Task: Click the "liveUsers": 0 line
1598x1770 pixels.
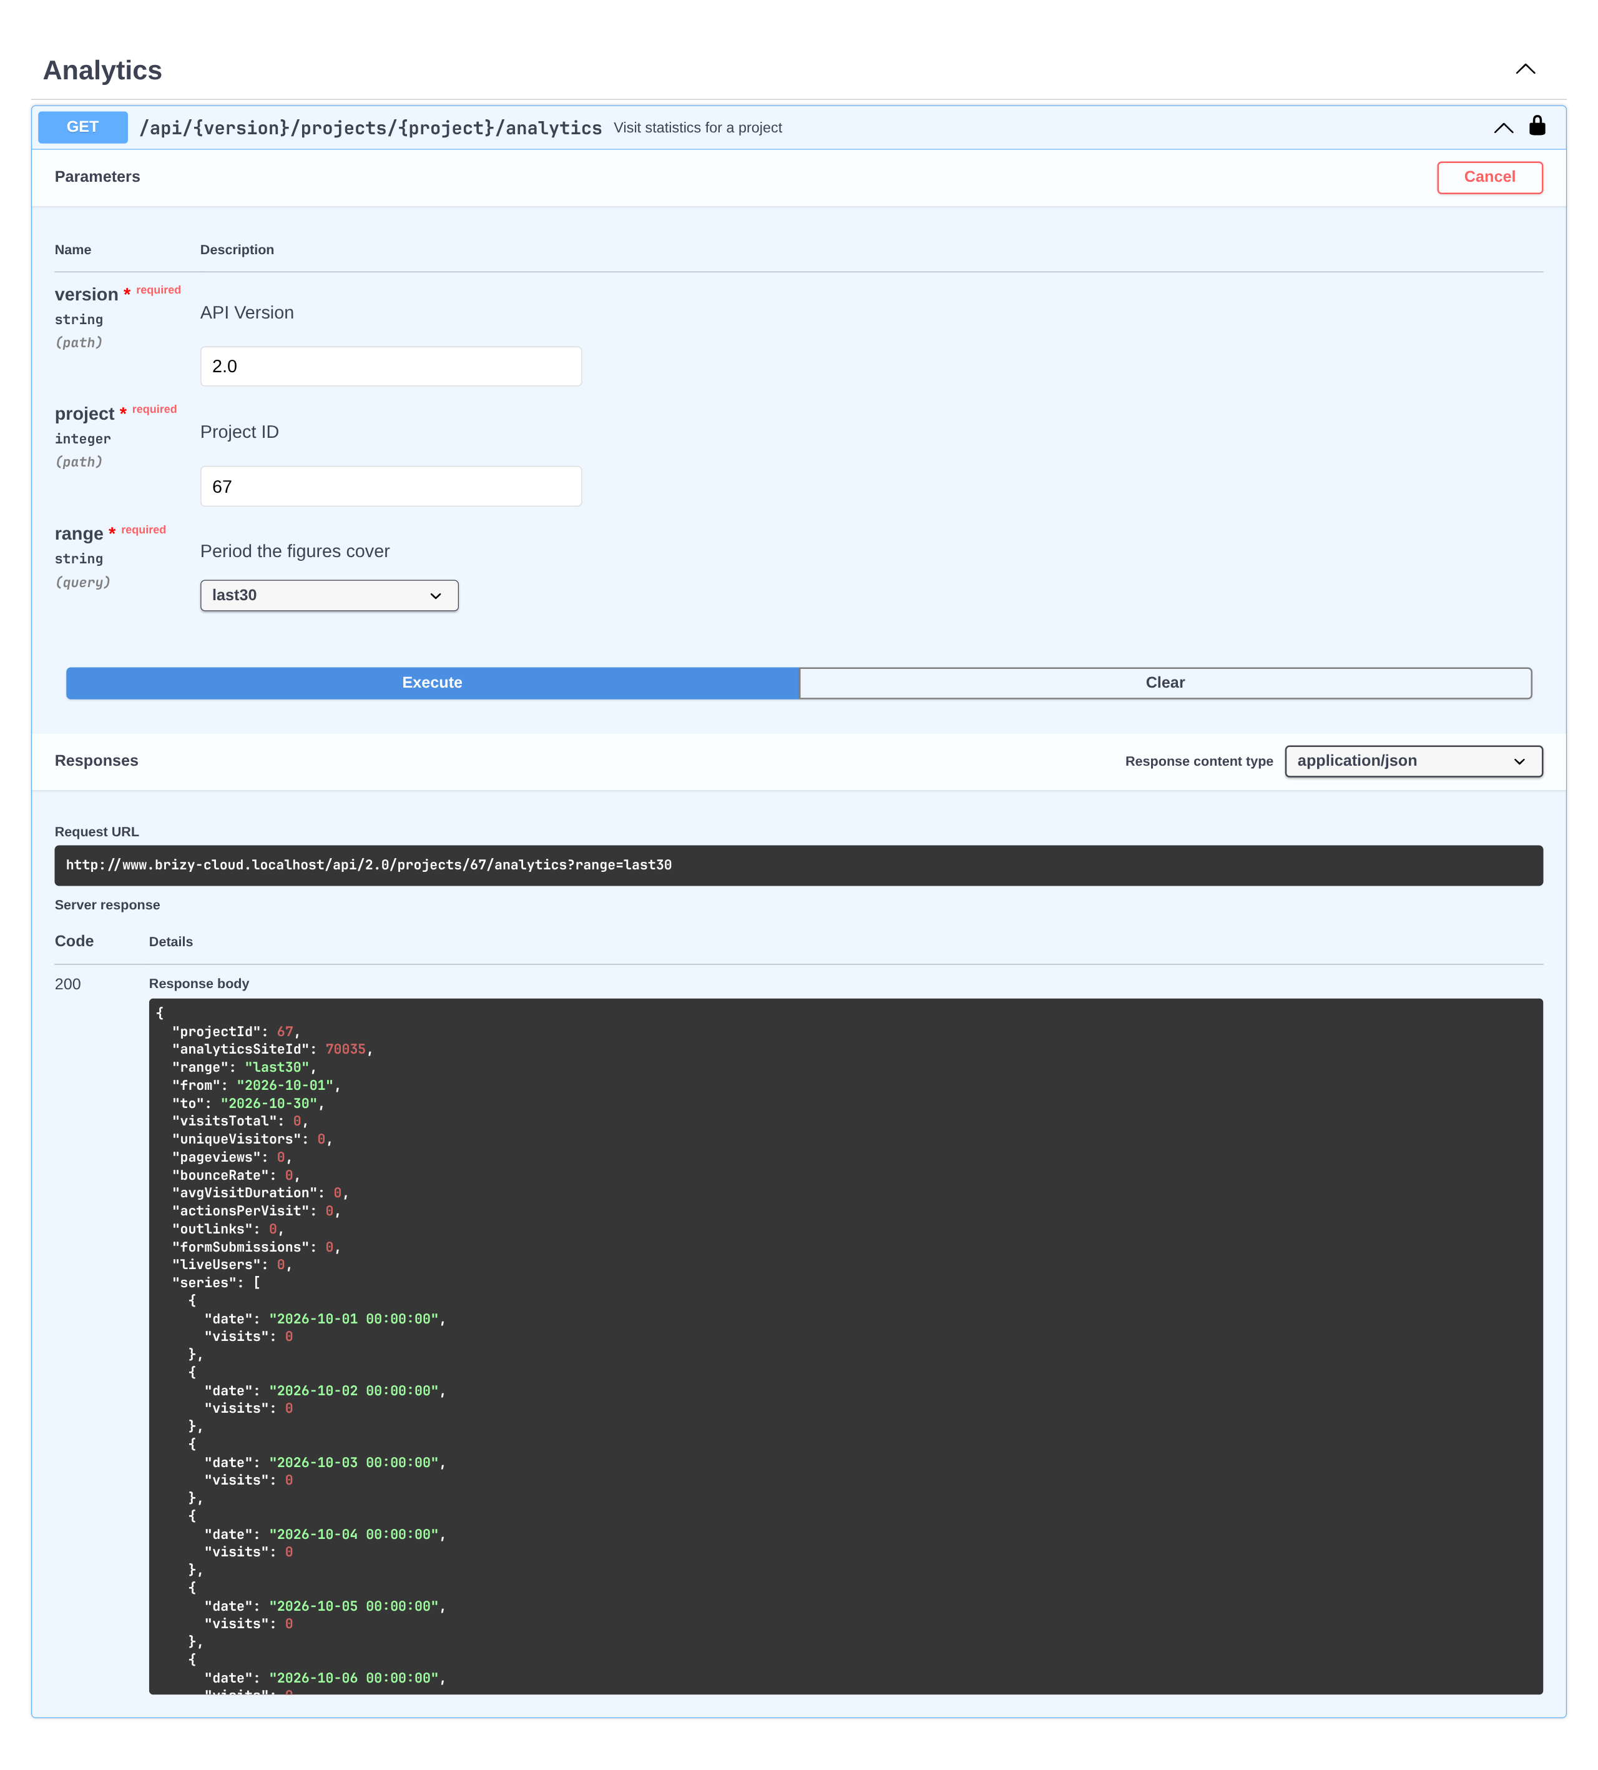Action: [232, 1265]
